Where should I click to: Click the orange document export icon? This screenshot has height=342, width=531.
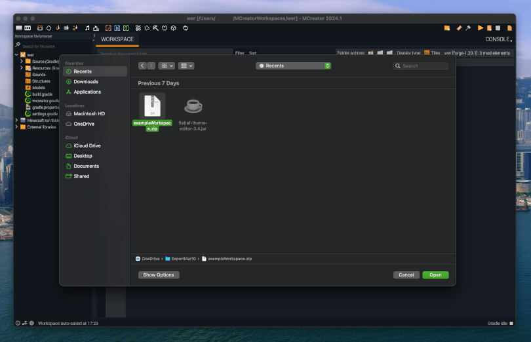point(509,28)
